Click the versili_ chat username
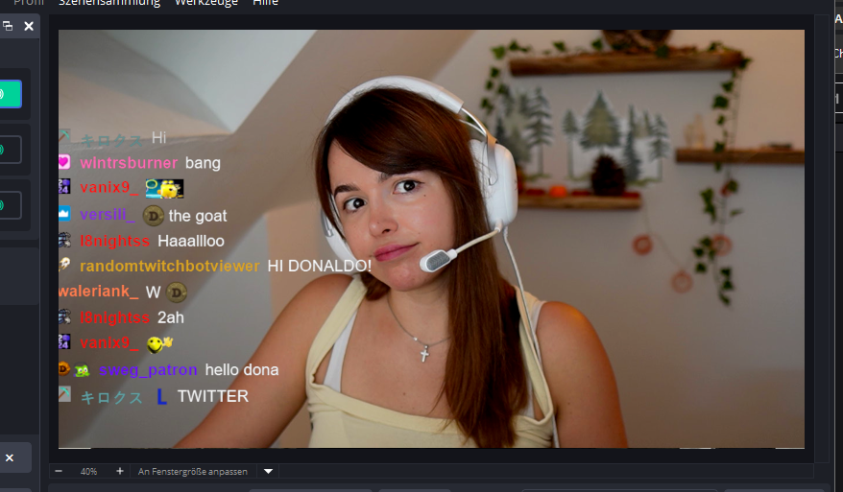This screenshot has width=843, height=492. pos(107,215)
